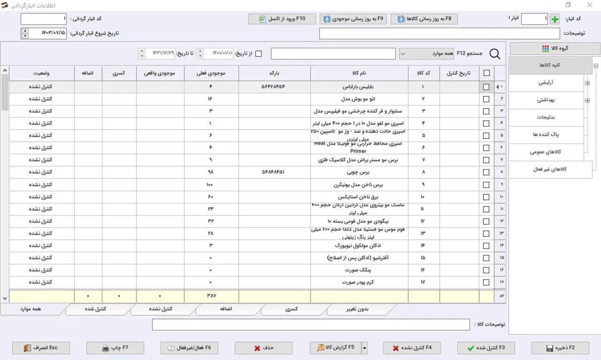Check the row for برس چوبی
This screenshot has width=601, height=360.
click(486, 172)
